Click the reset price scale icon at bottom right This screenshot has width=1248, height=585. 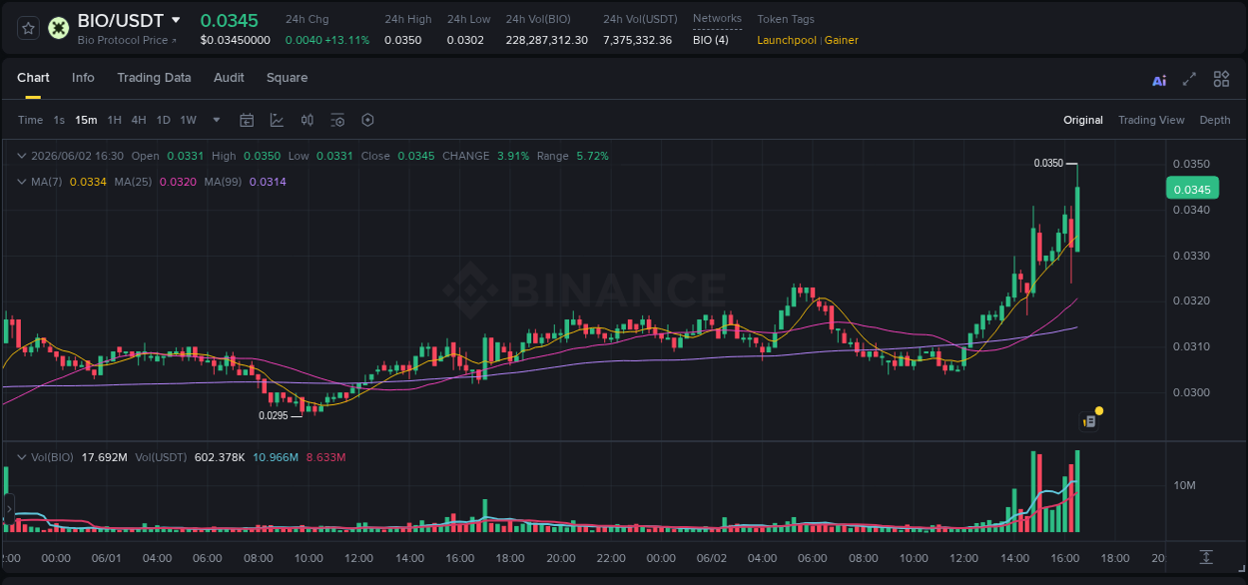[1206, 556]
